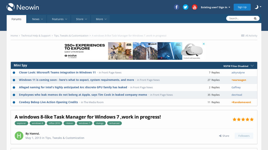268x150 pixels.
Task: Open Neowin's Twitter page icon
Action: tap(185, 7)
